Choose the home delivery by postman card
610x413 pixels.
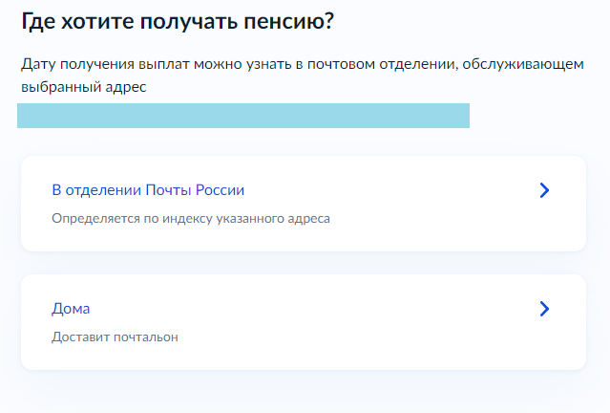tap(303, 322)
